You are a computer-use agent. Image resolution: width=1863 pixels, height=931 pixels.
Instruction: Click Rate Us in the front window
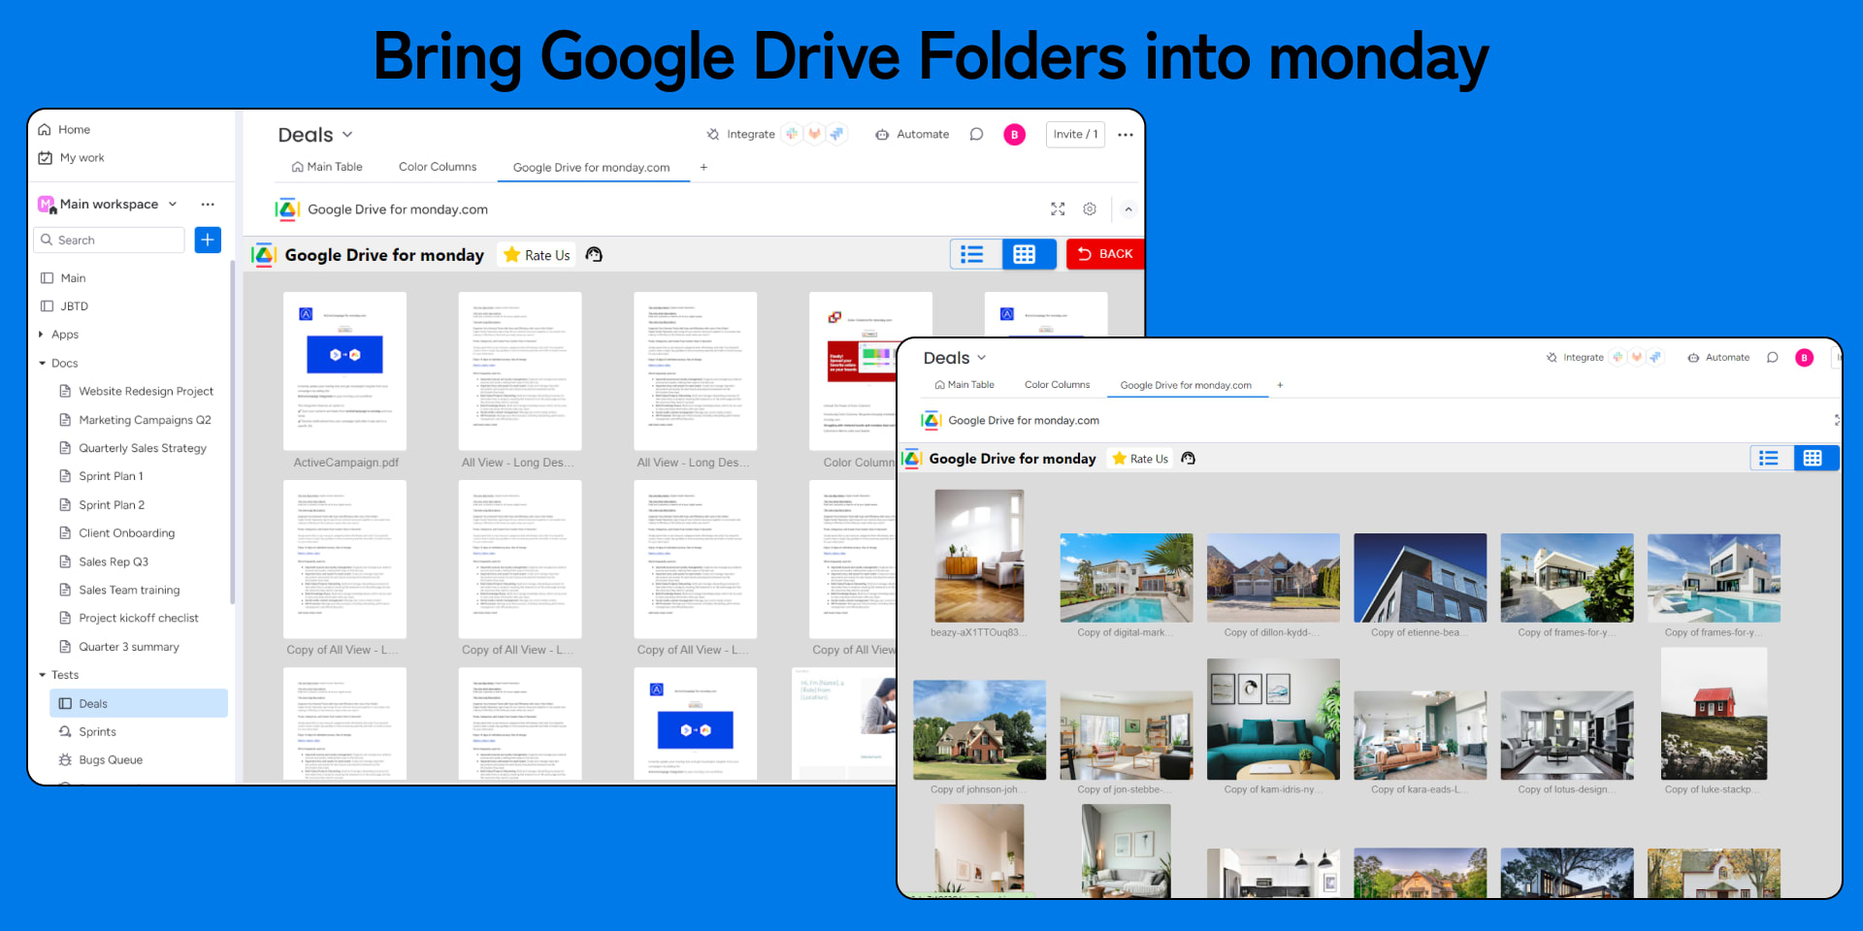(1140, 459)
